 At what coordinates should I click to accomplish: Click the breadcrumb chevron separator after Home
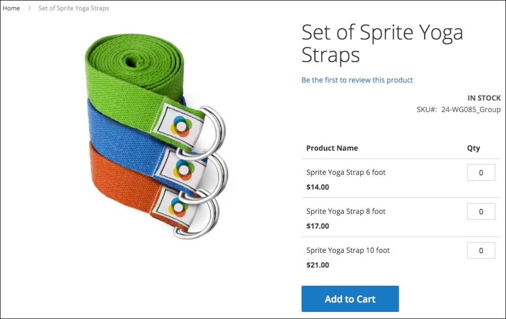pyautogui.click(x=29, y=8)
